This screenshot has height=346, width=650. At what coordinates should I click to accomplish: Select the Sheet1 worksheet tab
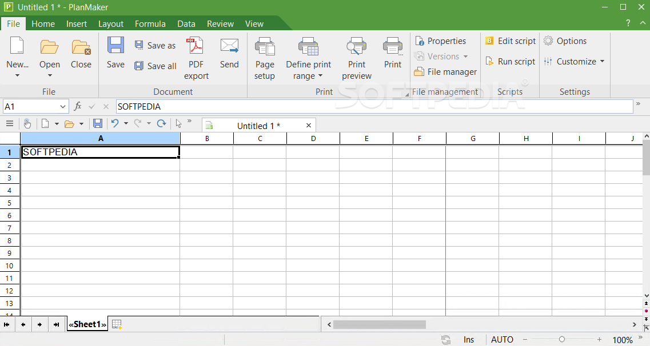pyautogui.click(x=87, y=324)
